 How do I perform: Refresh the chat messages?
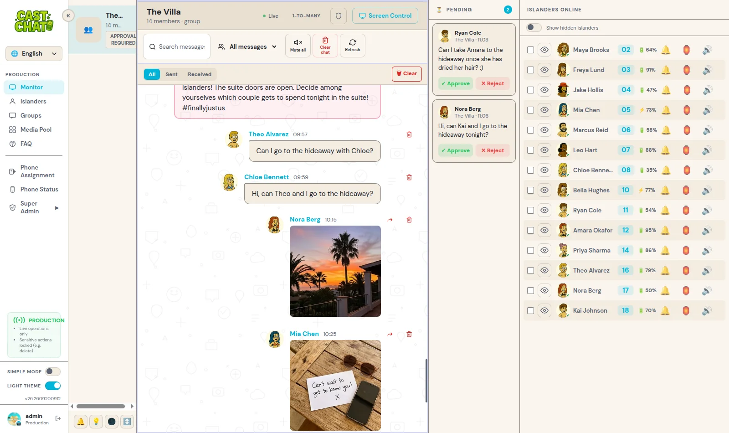353,46
